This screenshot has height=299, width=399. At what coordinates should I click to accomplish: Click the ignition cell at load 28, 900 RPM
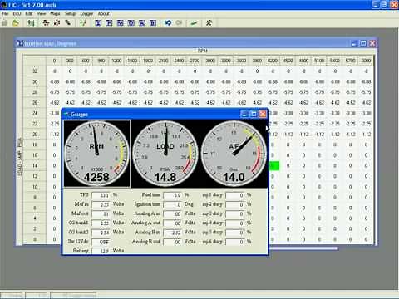101,92
